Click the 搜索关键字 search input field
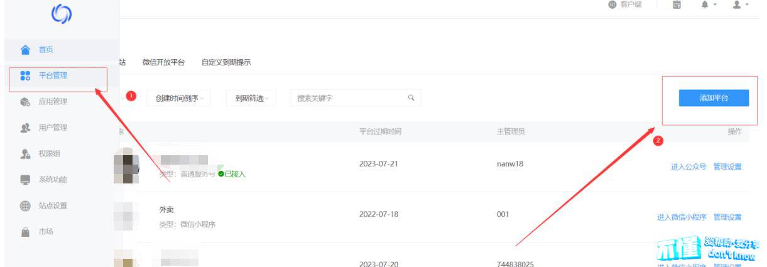The image size is (767, 267). coord(349,99)
